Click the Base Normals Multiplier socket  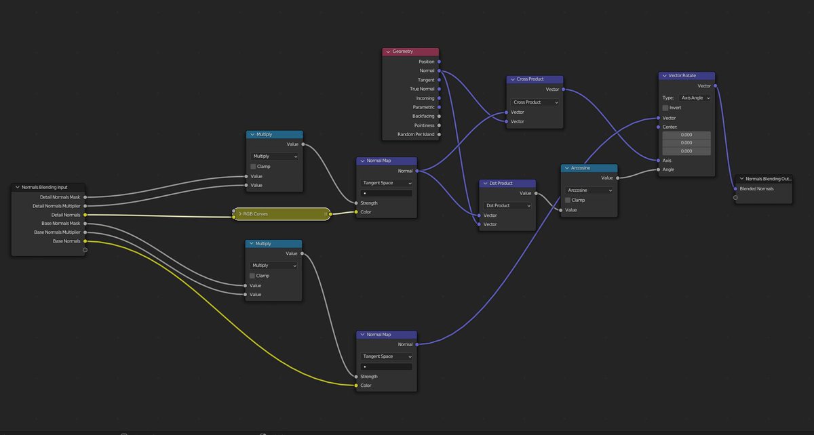85,232
